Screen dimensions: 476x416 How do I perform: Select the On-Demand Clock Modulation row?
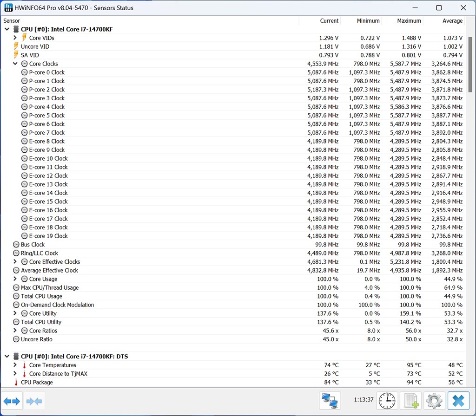233,305
